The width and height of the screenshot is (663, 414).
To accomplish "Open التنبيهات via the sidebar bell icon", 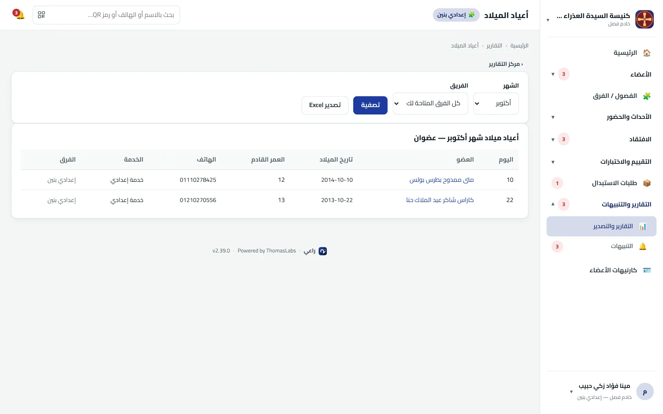I will [642, 247].
